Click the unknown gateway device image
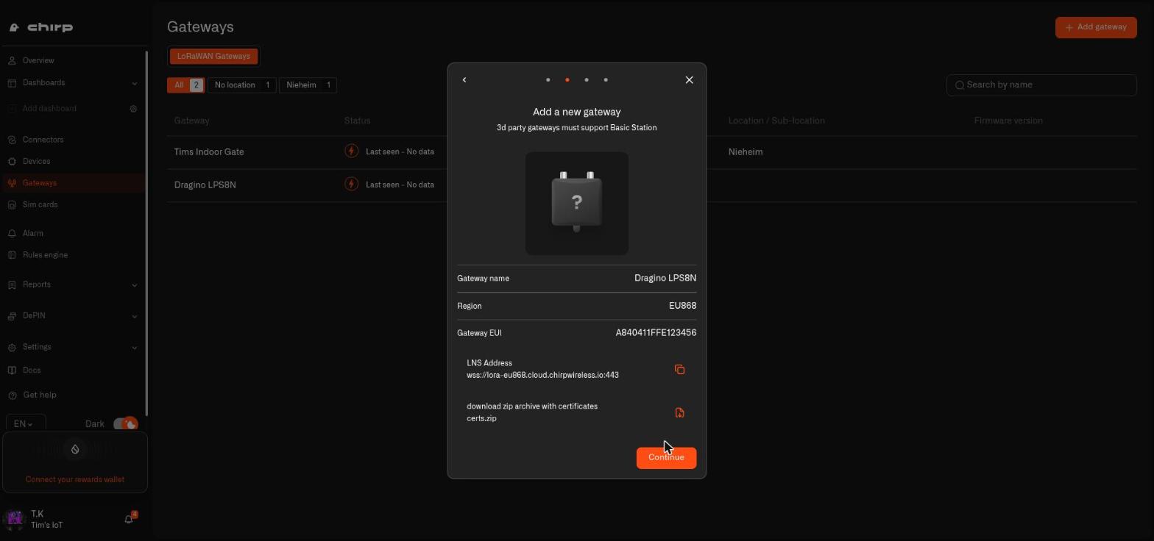 click(x=577, y=204)
